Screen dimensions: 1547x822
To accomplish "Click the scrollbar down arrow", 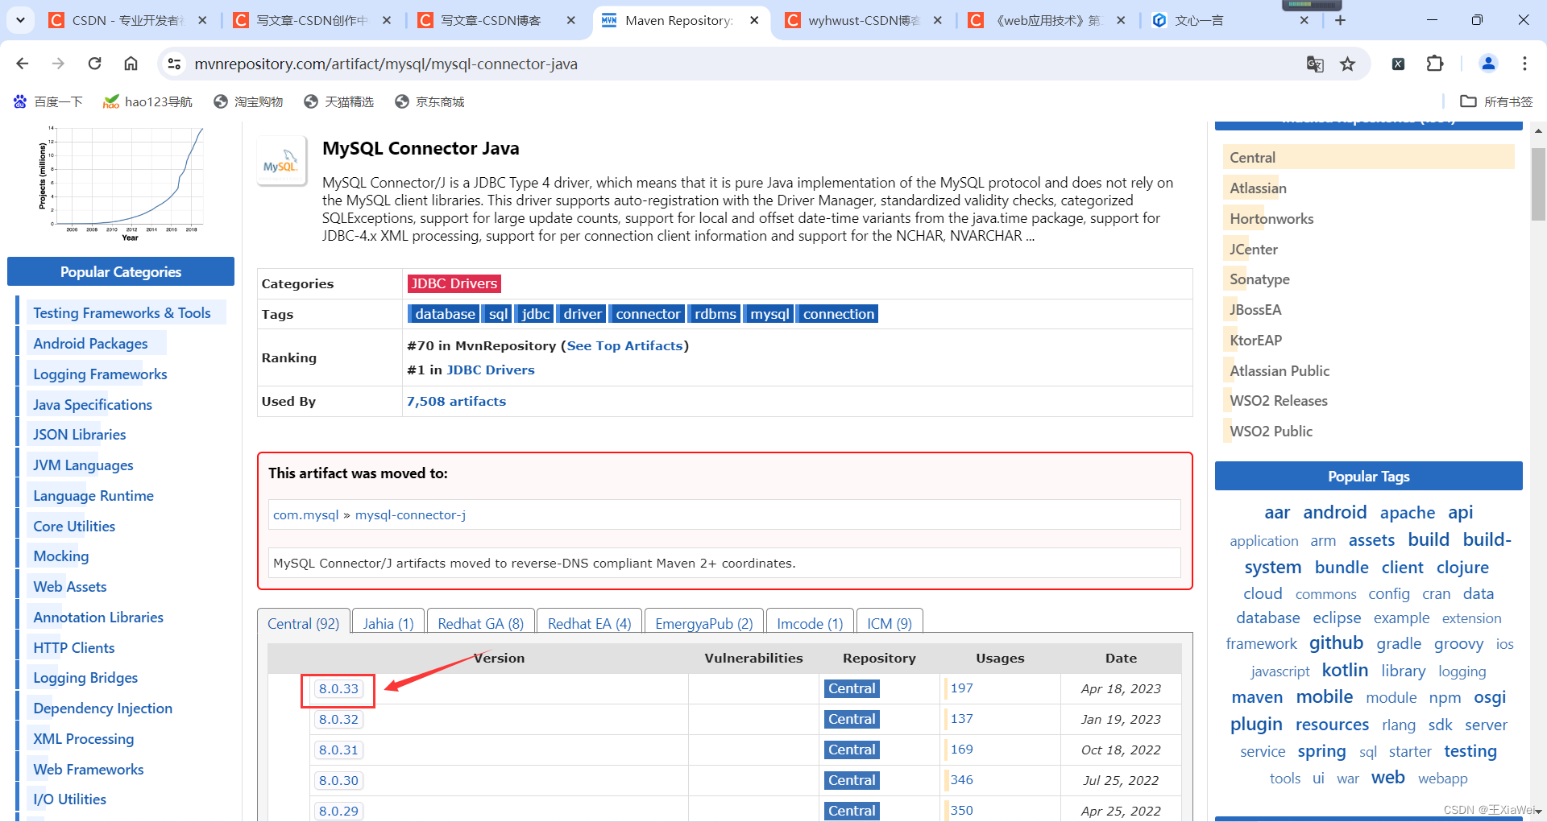I will click(1538, 812).
